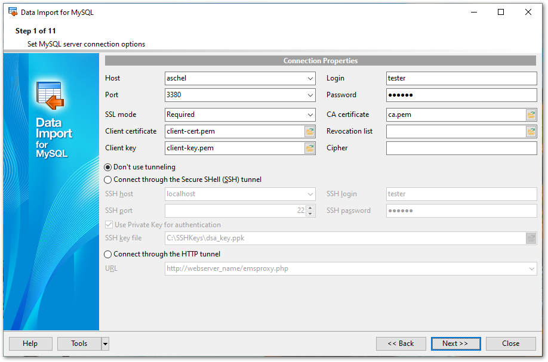Open the Help button

click(x=30, y=344)
